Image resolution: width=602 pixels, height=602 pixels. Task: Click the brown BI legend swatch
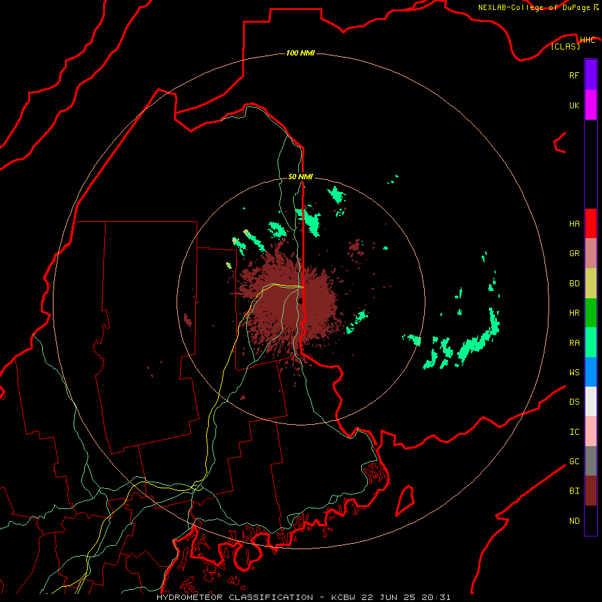pyautogui.click(x=591, y=491)
